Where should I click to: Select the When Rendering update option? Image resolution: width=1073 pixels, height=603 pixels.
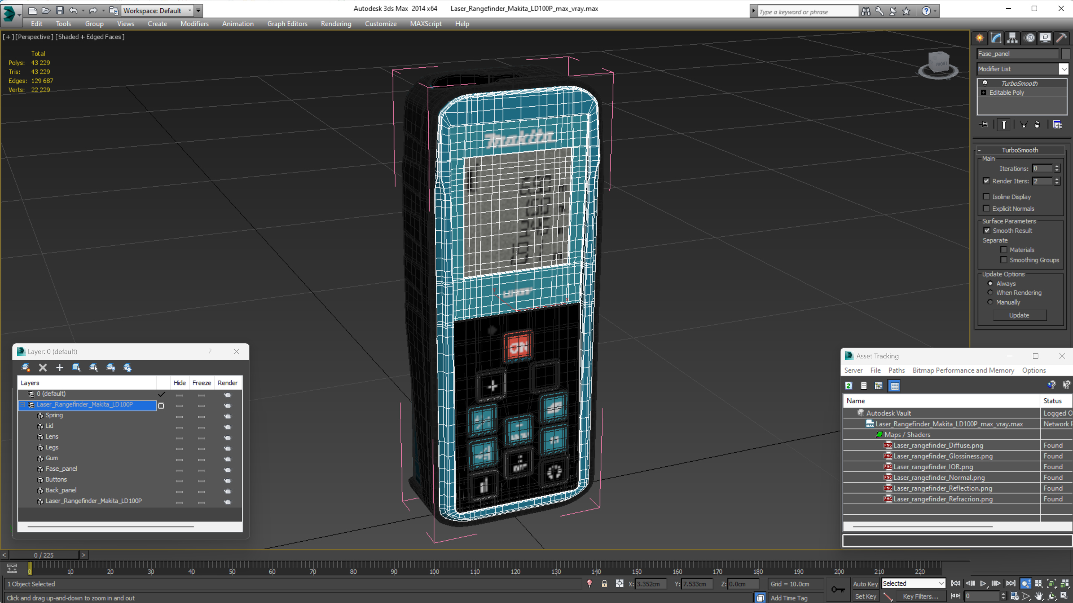point(990,293)
